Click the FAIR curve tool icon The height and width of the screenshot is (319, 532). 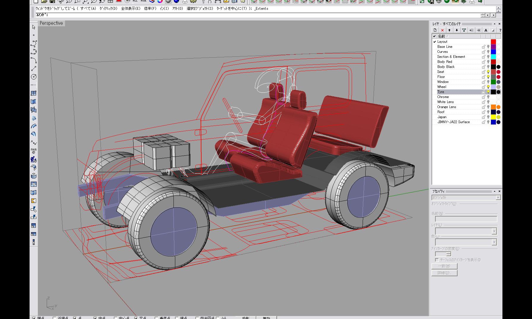click(x=34, y=151)
